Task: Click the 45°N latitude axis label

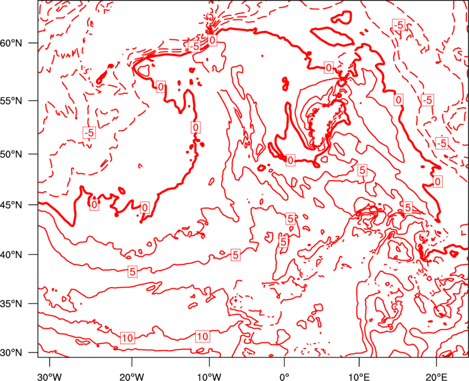Action: pyautogui.click(x=11, y=205)
